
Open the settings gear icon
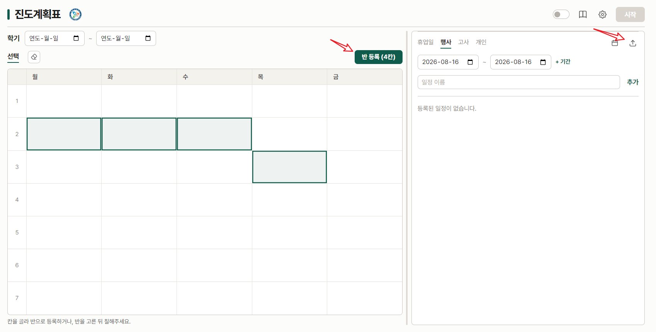pos(602,15)
